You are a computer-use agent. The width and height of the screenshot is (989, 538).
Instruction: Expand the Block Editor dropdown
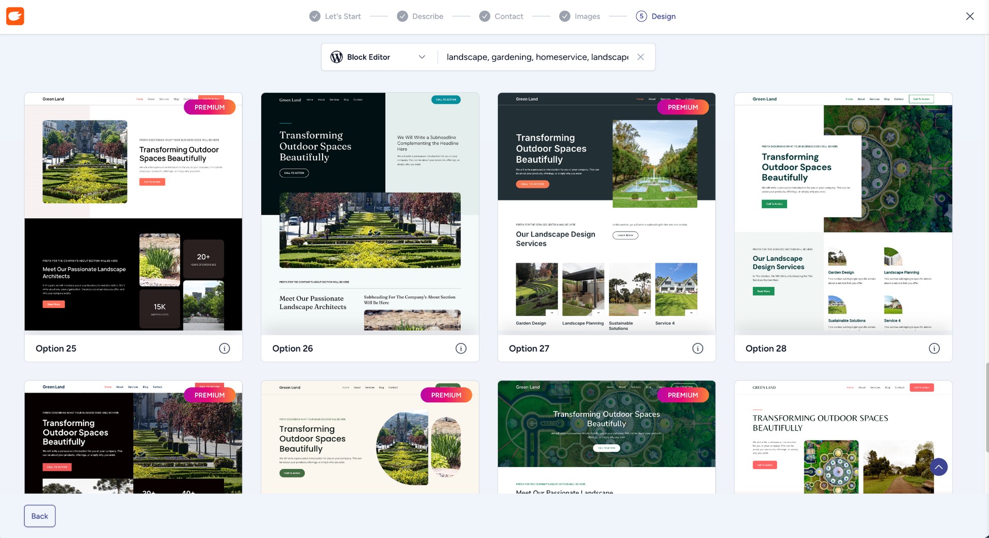point(421,57)
